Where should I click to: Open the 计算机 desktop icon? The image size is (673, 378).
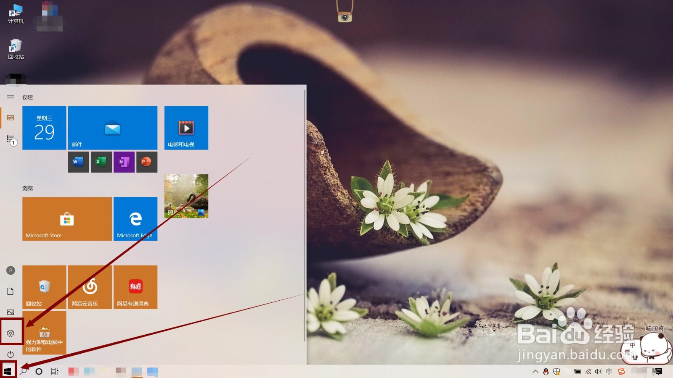click(16, 13)
